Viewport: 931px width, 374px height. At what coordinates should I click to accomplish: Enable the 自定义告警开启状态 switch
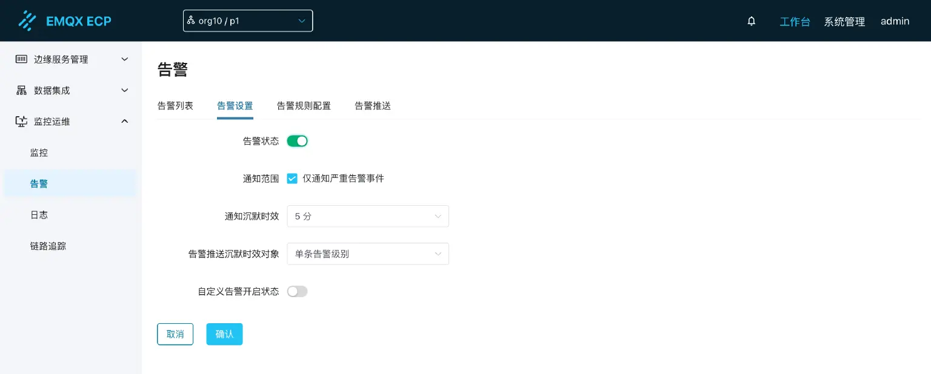298,291
